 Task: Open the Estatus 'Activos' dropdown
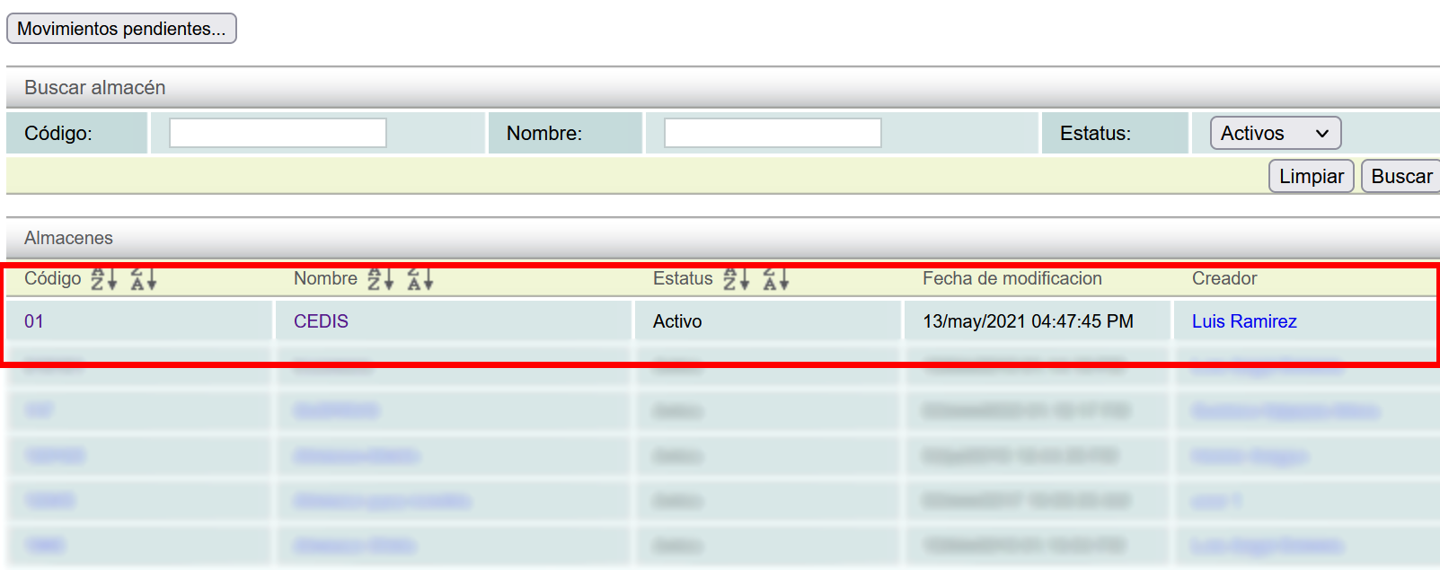point(1275,133)
